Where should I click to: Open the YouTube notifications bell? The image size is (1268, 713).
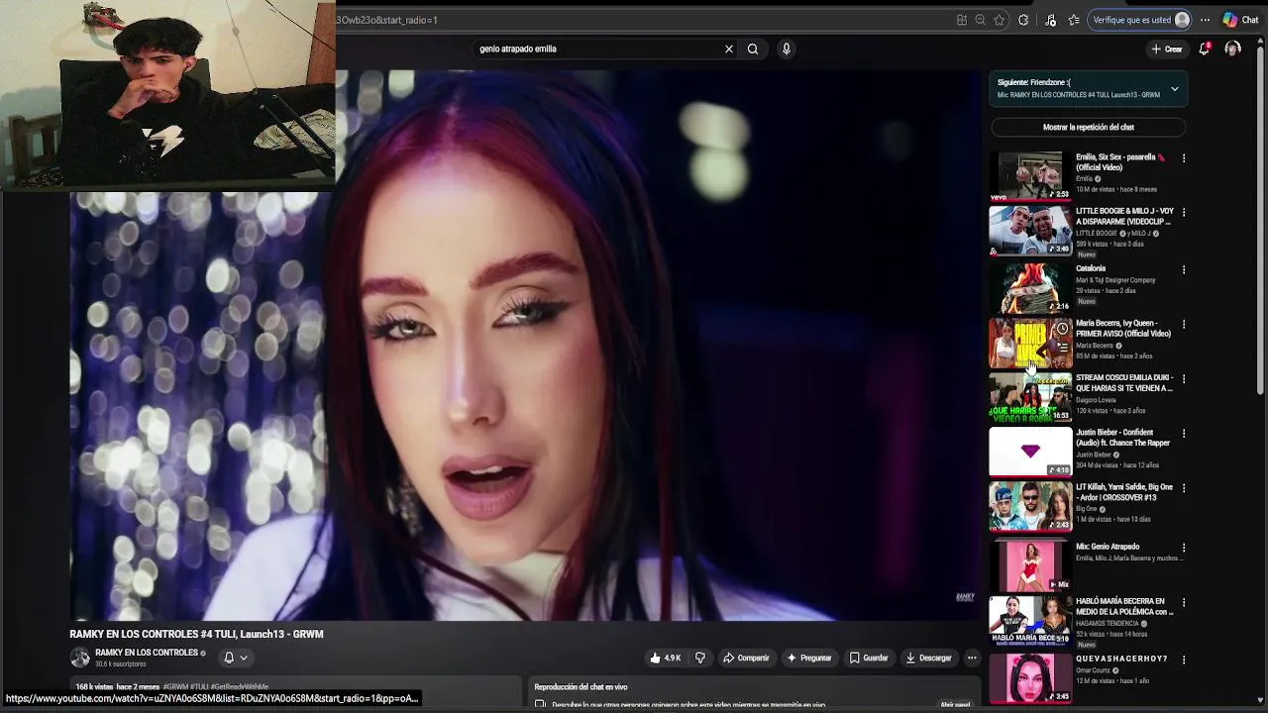(x=1205, y=49)
